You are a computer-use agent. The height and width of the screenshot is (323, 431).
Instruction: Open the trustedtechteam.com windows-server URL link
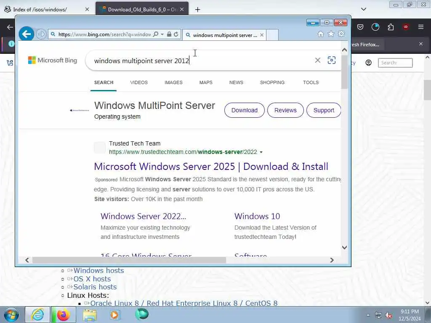(183, 152)
